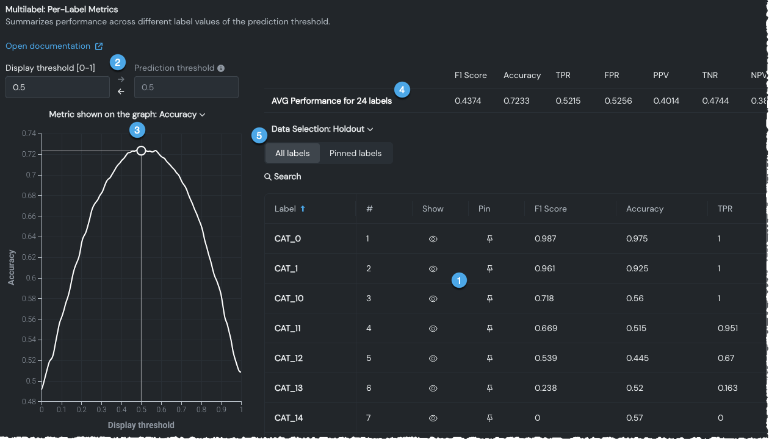Sort table by F1 Score column header
769x439 pixels.
pyautogui.click(x=551, y=209)
